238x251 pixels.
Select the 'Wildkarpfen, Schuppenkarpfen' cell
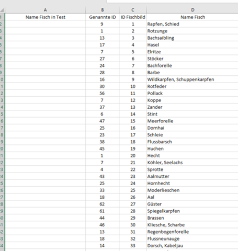192,79
